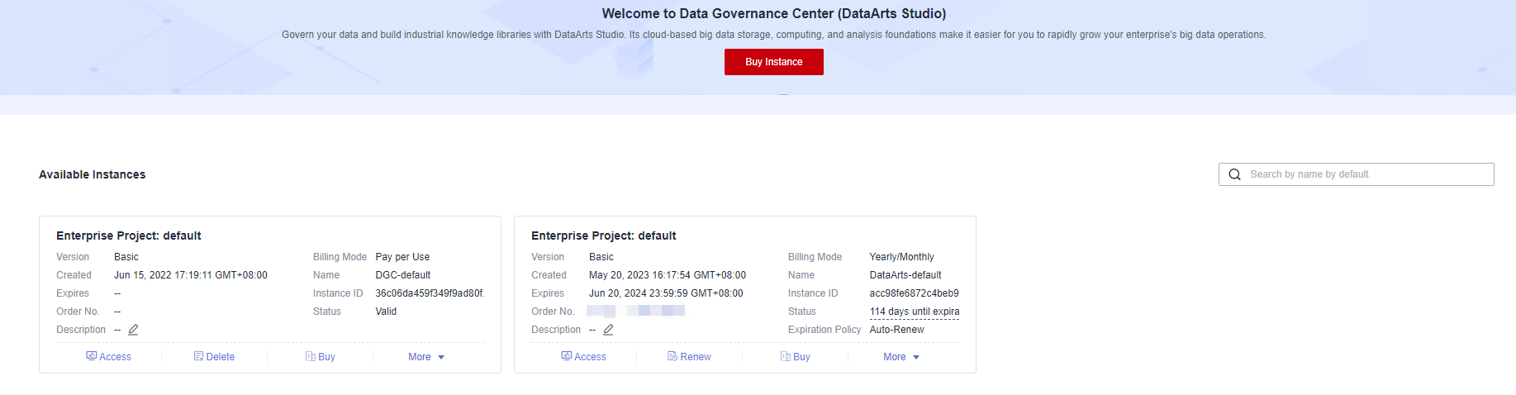
Task: Click the Welcome to Data Governance Center title
Action: pyautogui.click(x=774, y=13)
